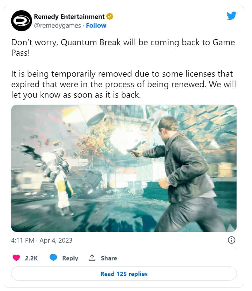Click the 2.2K likes count
The width and height of the screenshot is (252, 291).
tap(31, 258)
